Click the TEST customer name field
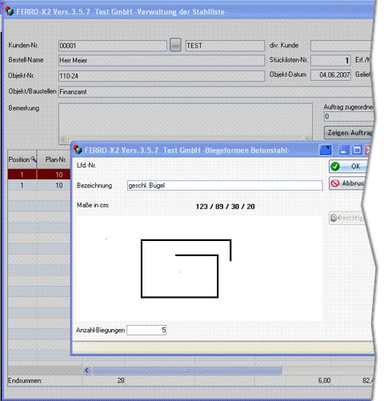Viewport: 384px width, 401px height. (225, 46)
